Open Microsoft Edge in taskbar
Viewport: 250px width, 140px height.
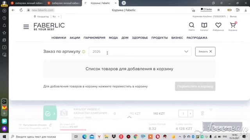tap(84, 136)
